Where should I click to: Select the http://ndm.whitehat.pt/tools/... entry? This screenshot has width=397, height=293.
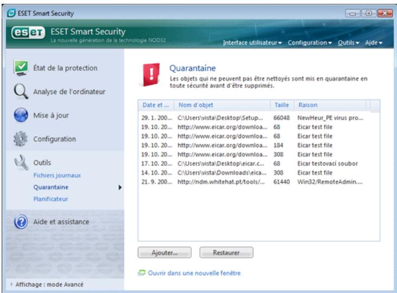221,182
